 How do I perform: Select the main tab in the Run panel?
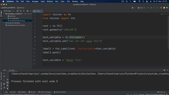[12, 70]
